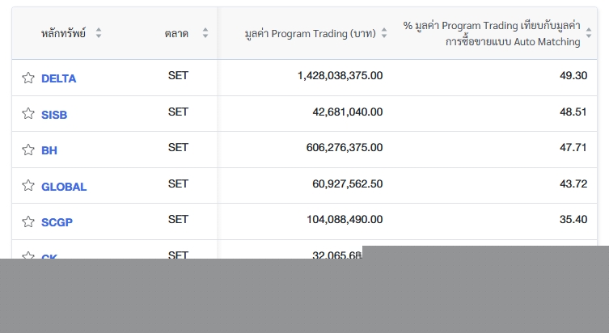
Task: Toggle the star next to SCGP
Action: tap(28, 221)
